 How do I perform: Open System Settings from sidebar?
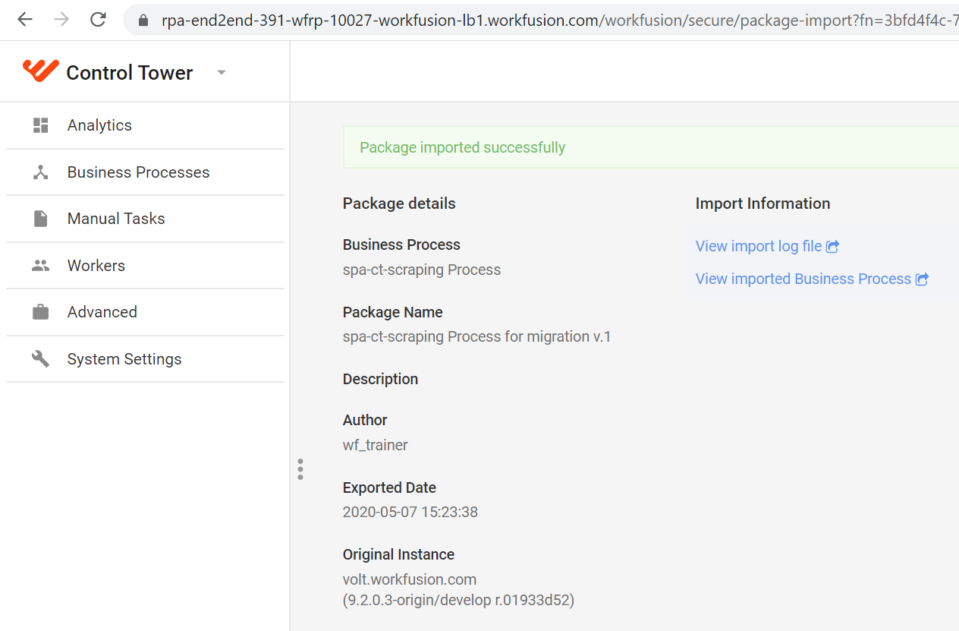click(145, 358)
